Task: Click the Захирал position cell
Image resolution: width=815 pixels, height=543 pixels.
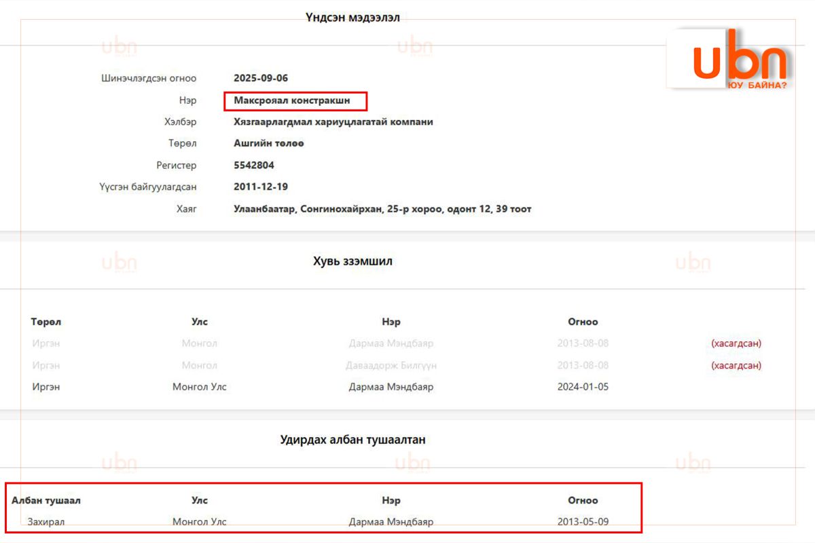Action: pyautogui.click(x=46, y=522)
